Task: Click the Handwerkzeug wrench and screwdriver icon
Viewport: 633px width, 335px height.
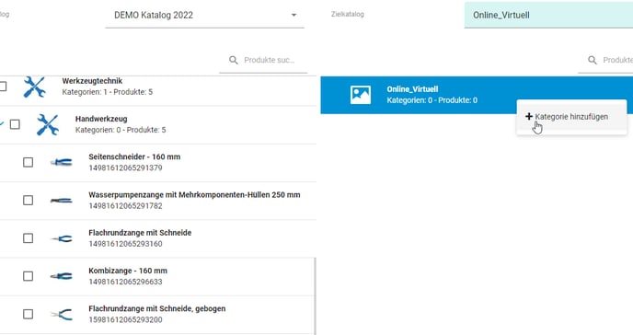Action: coord(48,125)
